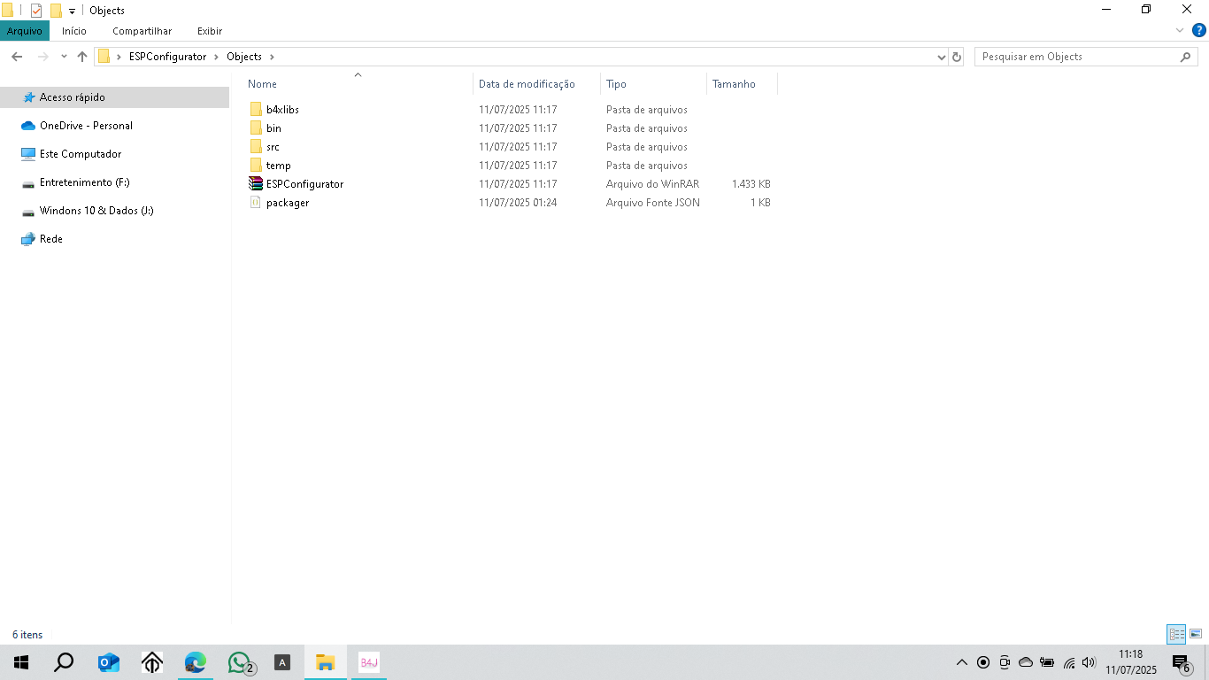
Task: Go up one folder level
Action: pyautogui.click(x=82, y=57)
